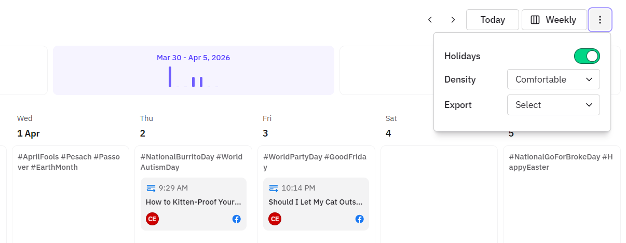Switch view using the Weekly button
The width and height of the screenshot is (626, 243).
[x=554, y=20]
